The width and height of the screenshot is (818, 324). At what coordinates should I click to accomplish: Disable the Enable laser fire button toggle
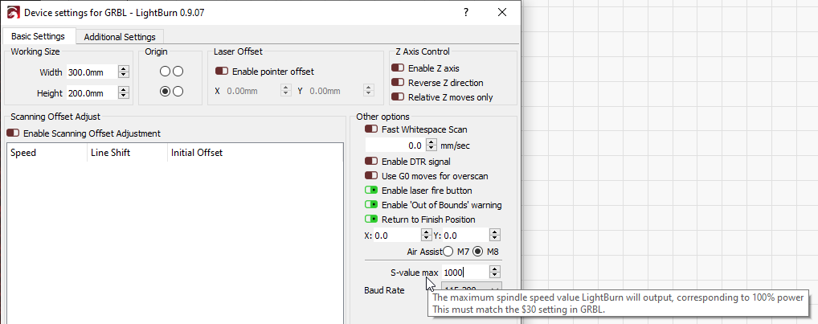tap(371, 191)
